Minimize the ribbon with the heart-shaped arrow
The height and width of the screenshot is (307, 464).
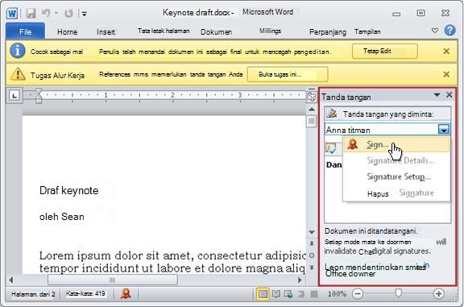(435, 30)
